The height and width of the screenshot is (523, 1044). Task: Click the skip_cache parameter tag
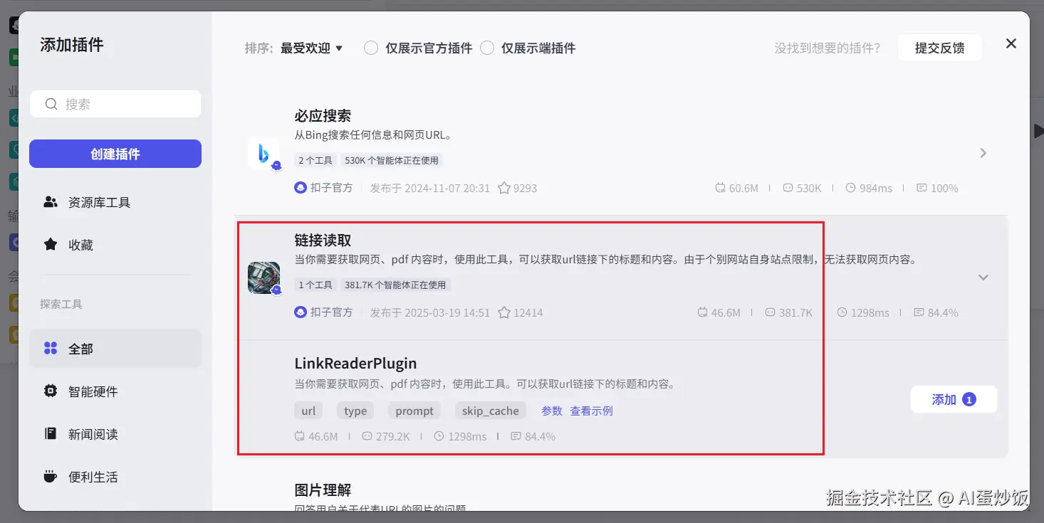tap(491, 411)
